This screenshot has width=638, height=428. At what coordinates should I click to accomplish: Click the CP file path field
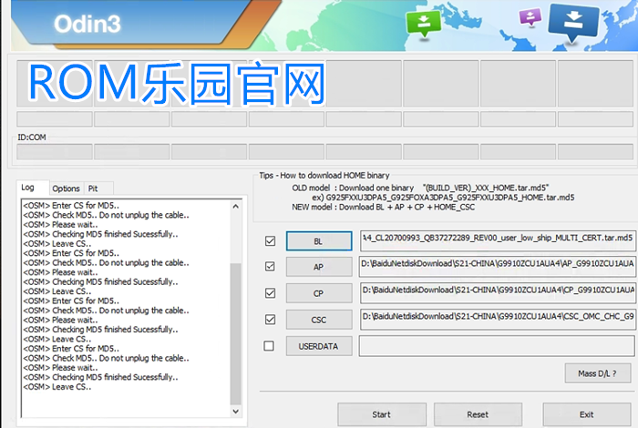tap(498, 293)
